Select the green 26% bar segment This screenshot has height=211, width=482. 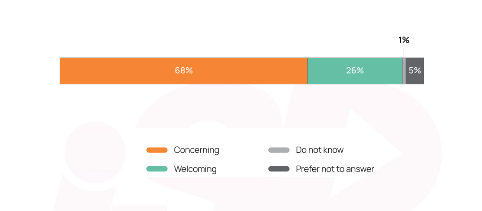(330, 71)
